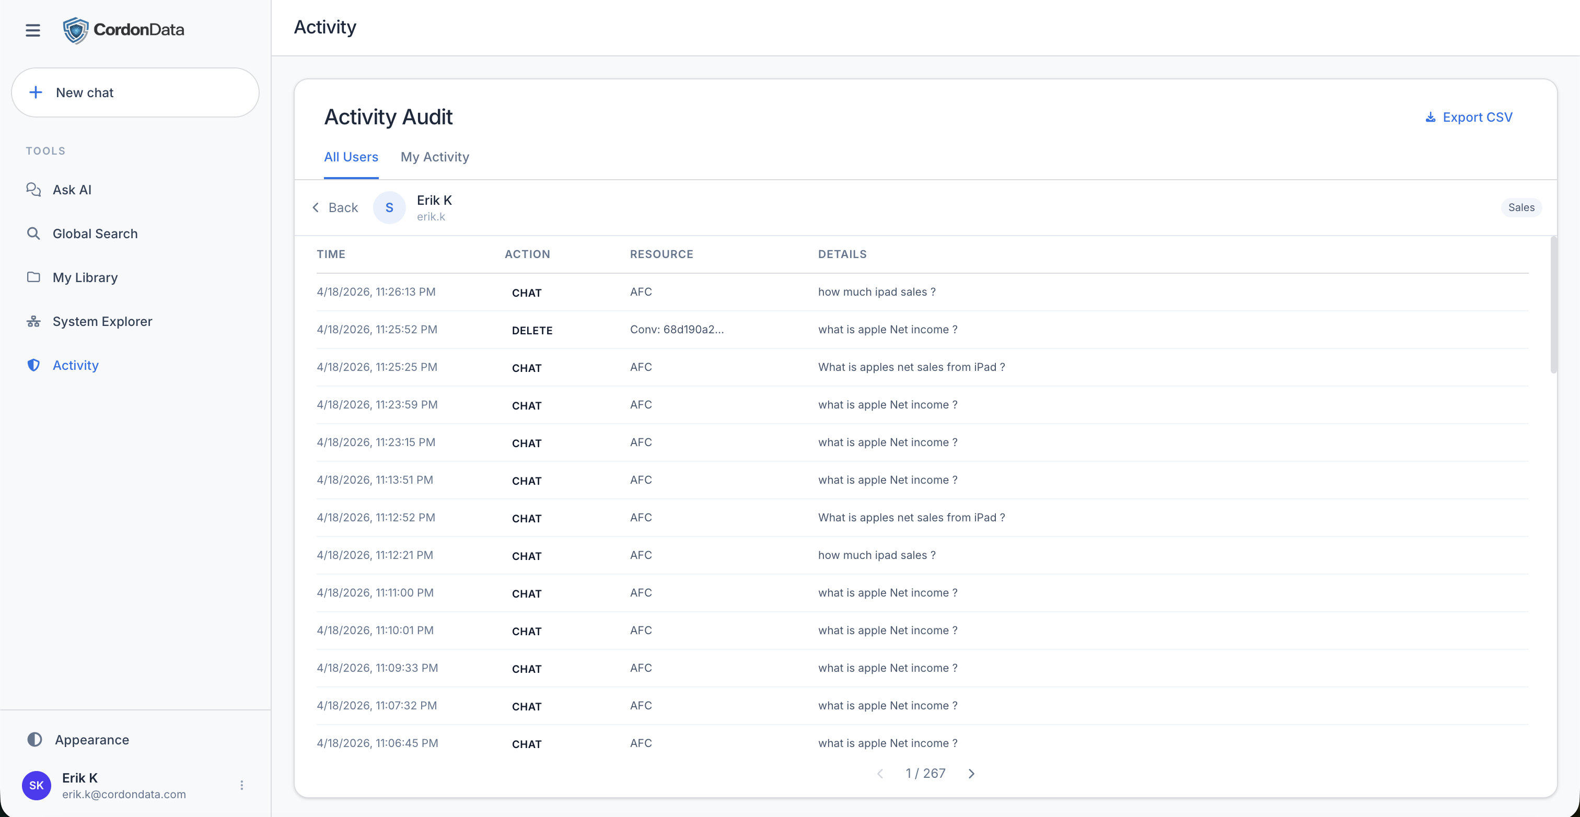Go to previous audit page chevron

(x=880, y=774)
